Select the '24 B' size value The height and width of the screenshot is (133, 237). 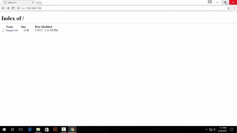26,30
